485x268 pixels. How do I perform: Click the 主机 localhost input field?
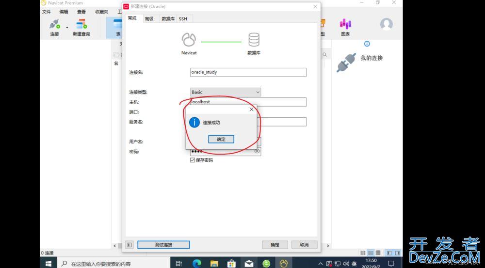[248, 102]
